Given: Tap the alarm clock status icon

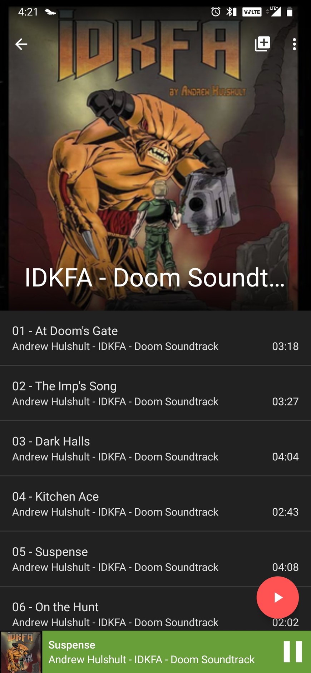Looking at the screenshot, I should [216, 12].
